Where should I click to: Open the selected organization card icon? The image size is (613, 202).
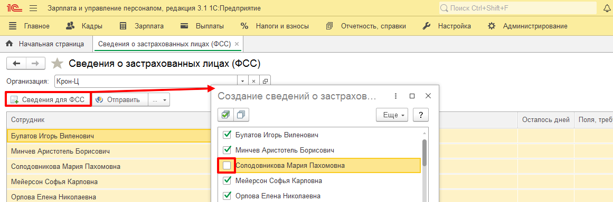point(265,81)
